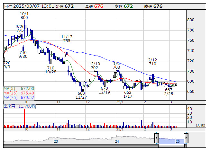This screenshot has height=151, width=210.
Task: Click the 40 volume axis label
Action: (189, 109)
